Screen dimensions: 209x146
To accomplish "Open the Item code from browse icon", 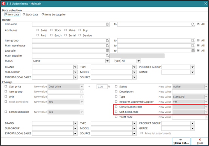I will pyautogui.click(x=108, y=24).
